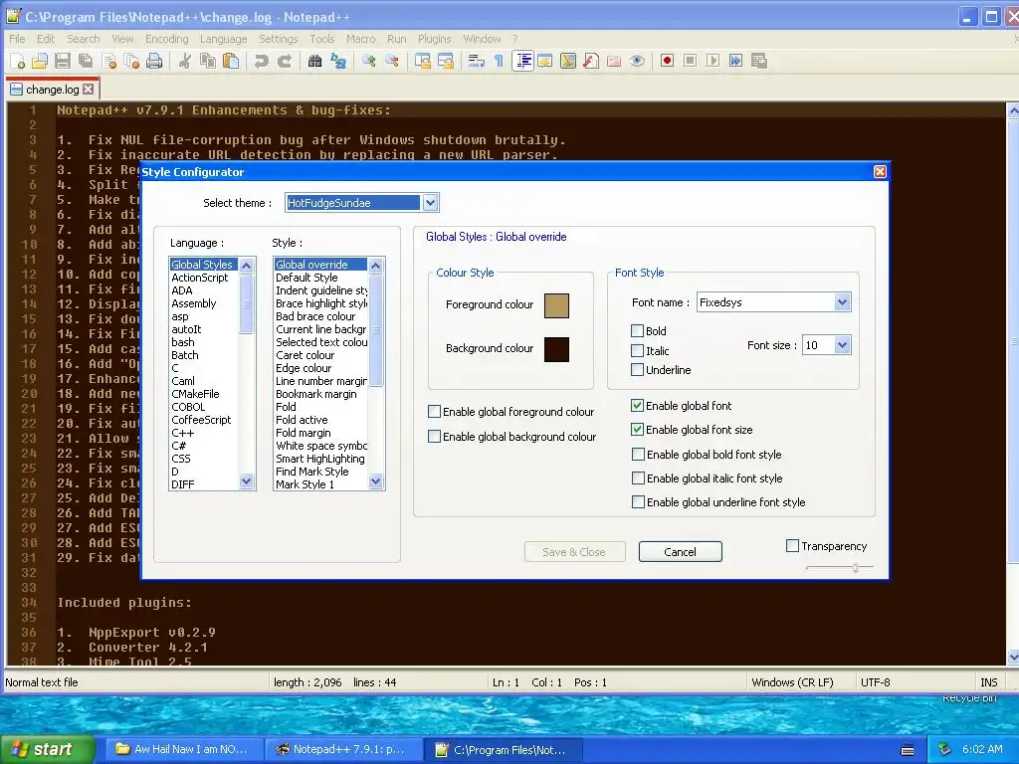Viewport: 1019px width, 764px height.
Task: Open Aw Hail Naw taskbar folder window
Action: click(x=185, y=750)
